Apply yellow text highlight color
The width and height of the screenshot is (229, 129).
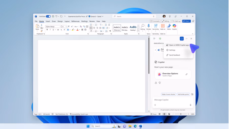73,30
